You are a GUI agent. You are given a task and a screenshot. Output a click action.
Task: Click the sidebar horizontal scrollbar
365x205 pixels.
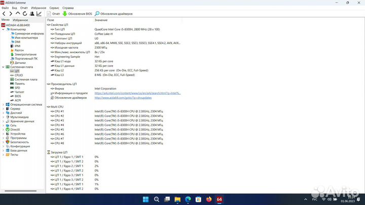(20, 191)
